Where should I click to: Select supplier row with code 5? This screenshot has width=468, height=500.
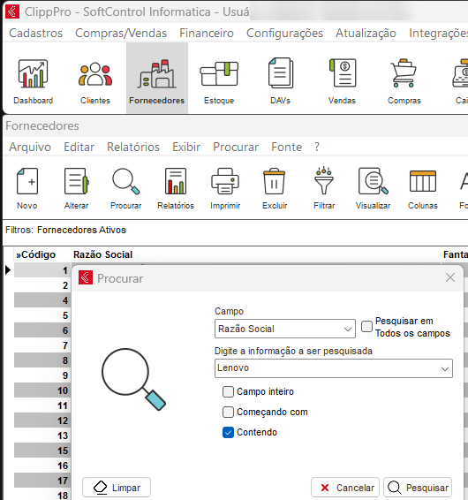pos(42,315)
